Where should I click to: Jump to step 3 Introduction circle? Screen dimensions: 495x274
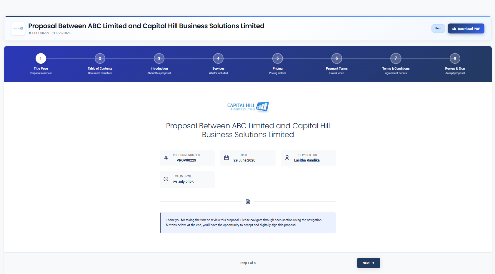159,58
